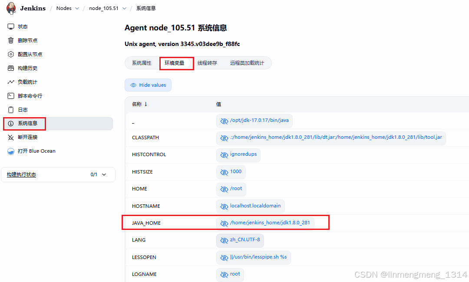Click the /home/jenkins_home/jdk1.8.0_281 value
The width and height of the screenshot is (469, 282).
(x=270, y=223)
